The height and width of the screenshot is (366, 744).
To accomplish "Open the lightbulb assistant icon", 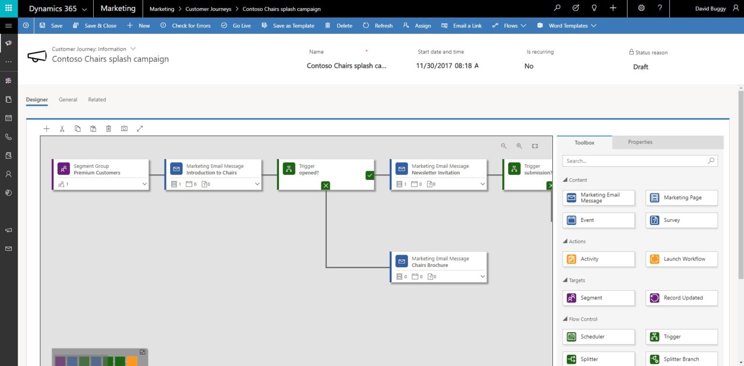I will pos(594,8).
